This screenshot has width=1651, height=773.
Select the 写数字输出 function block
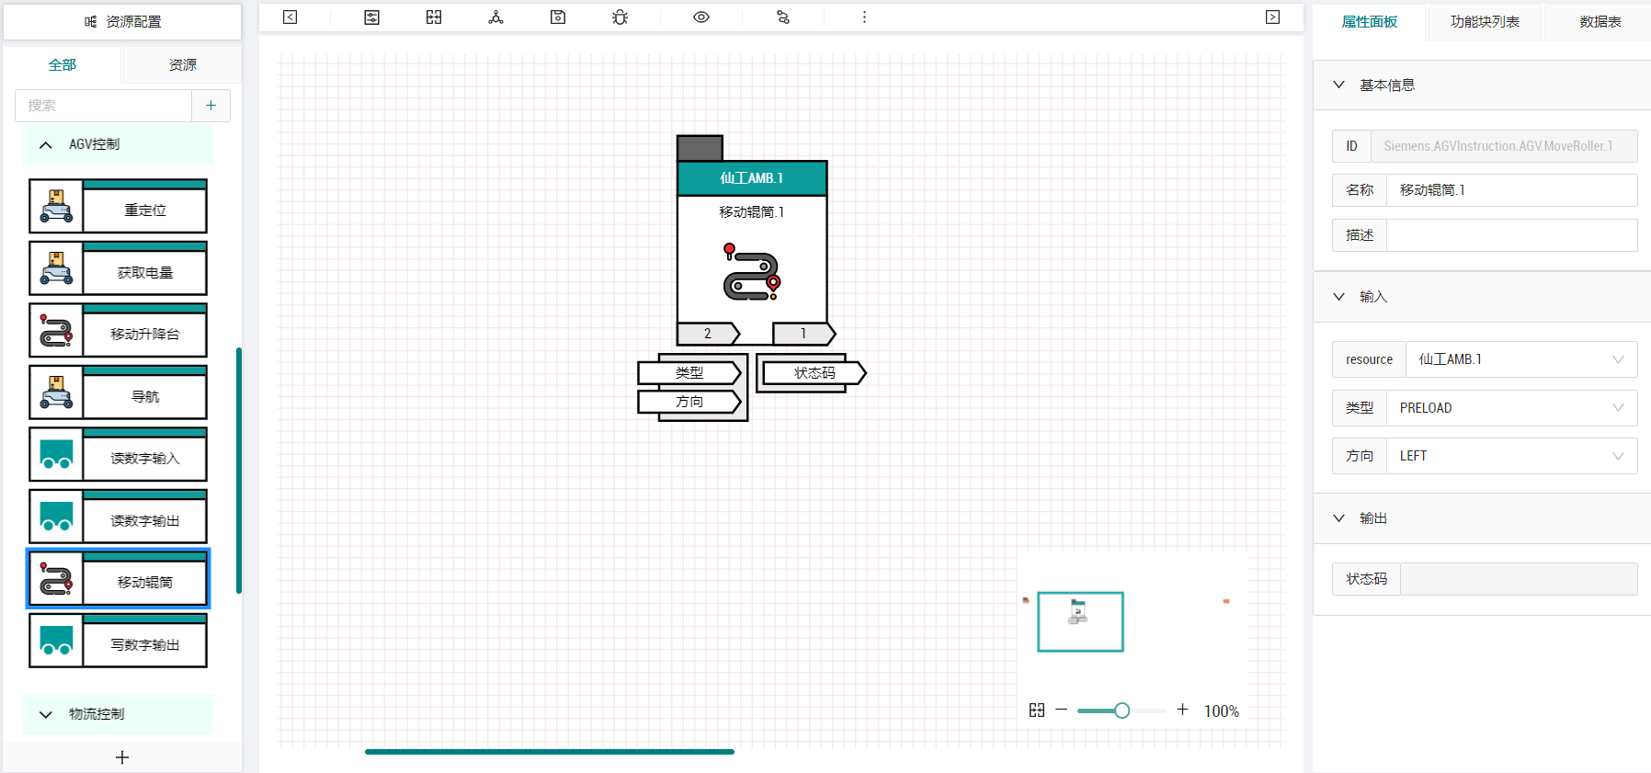point(118,641)
